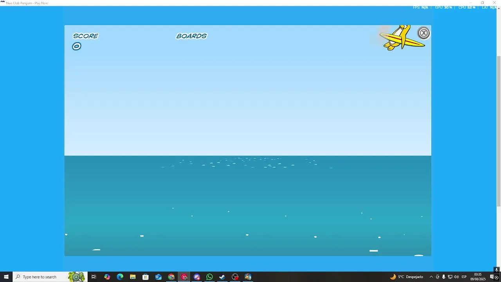The width and height of the screenshot is (501, 282).
Task: Open network settings from the tray
Action: click(450, 277)
